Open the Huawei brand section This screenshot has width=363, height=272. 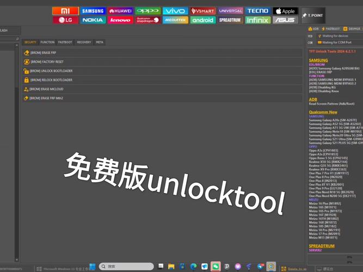point(120,11)
